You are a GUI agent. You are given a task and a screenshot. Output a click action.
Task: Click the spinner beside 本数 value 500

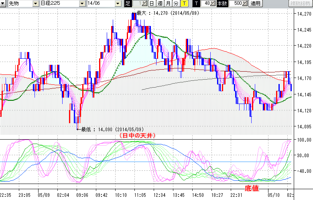[245, 4]
